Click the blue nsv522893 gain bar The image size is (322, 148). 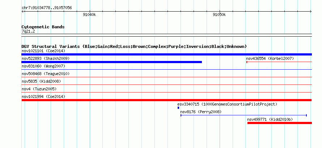(x=112, y=62)
